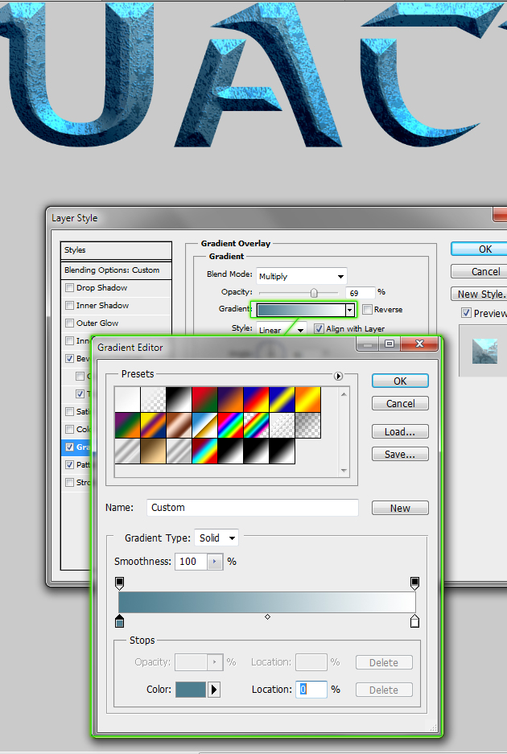Image resolution: width=507 pixels, height=754 pixels.
Task: Select the right white color stop
Action: pos(414,621)
